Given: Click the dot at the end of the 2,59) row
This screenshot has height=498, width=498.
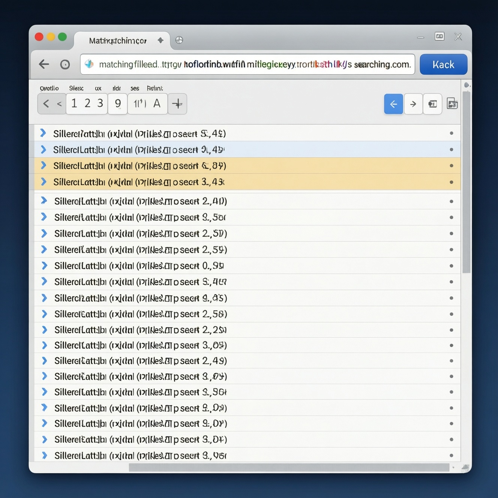Looking at the screenshot, I should pos(451,250).
